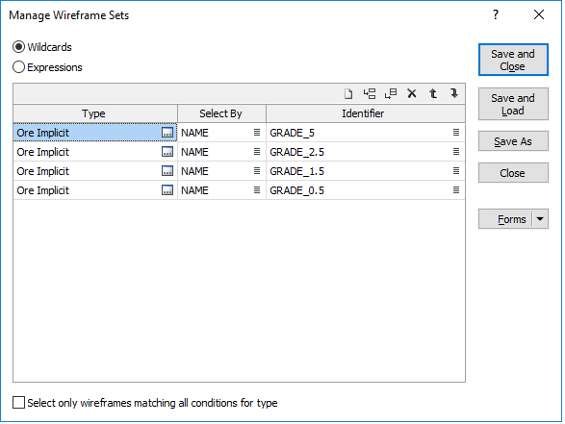Click the new blank row icon
The height and width of the screenshot is (424, 565).
(x=348, y=94)
